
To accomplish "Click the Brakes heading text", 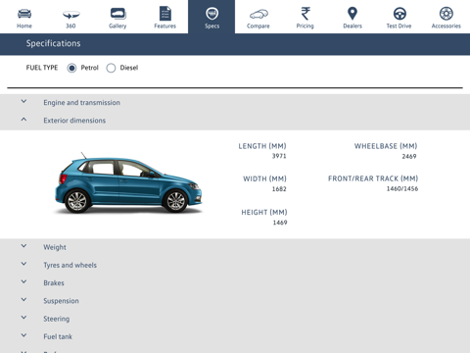I will (54, 283).
